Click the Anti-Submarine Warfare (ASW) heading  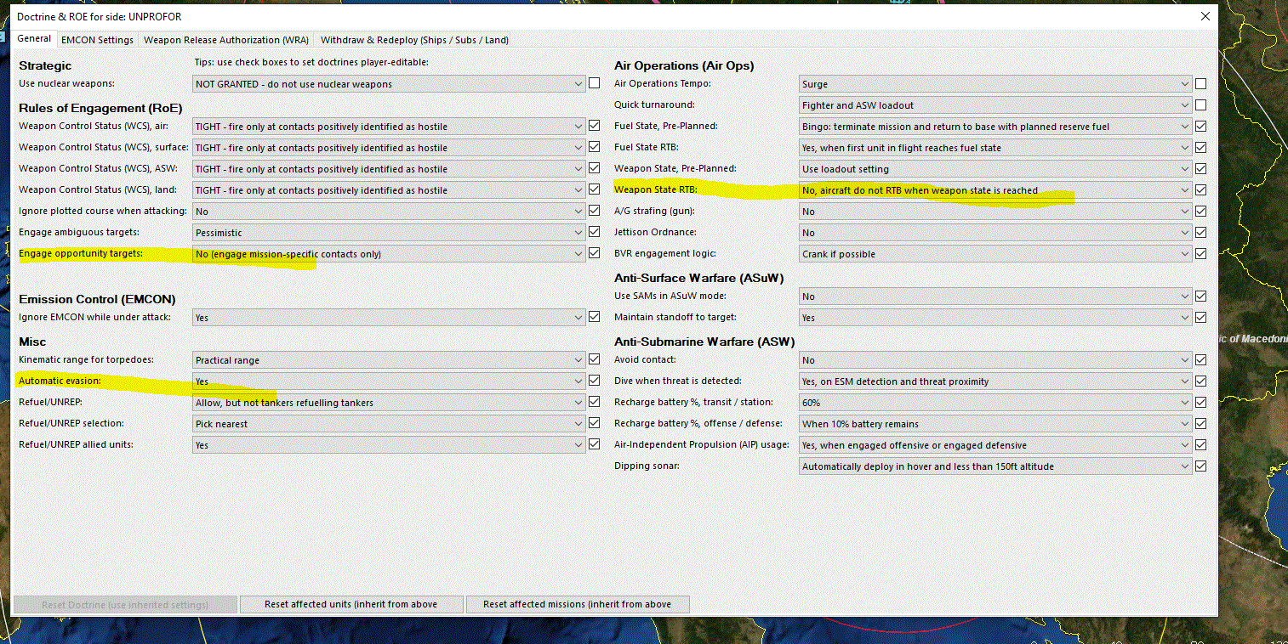click(704, 342)
